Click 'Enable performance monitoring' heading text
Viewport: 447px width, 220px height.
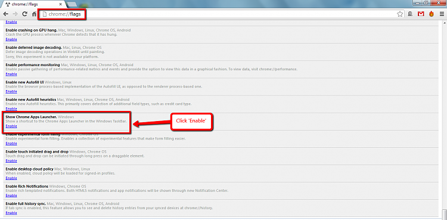pos(33,65)
